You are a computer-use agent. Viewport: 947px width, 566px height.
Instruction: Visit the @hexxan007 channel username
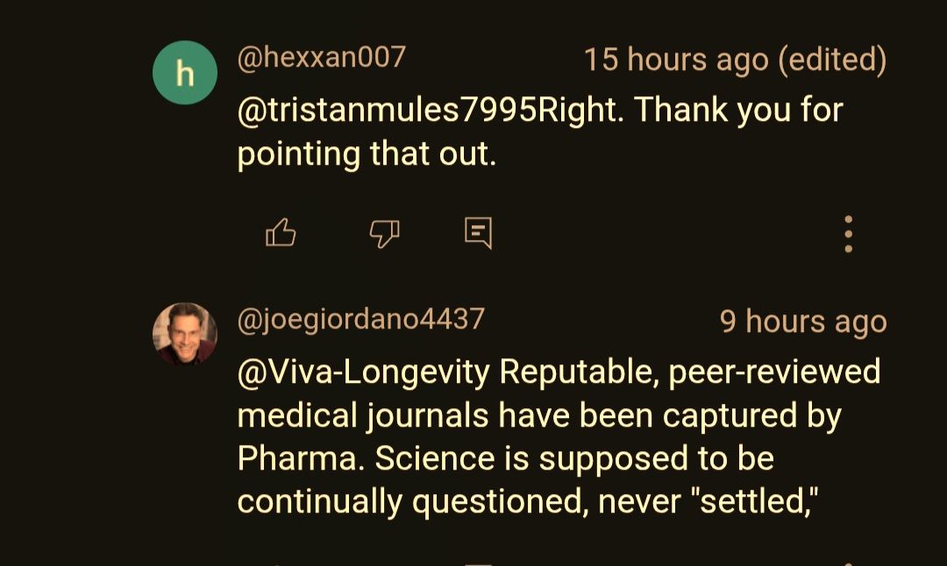pyautogui.click(x=322, y=58)
